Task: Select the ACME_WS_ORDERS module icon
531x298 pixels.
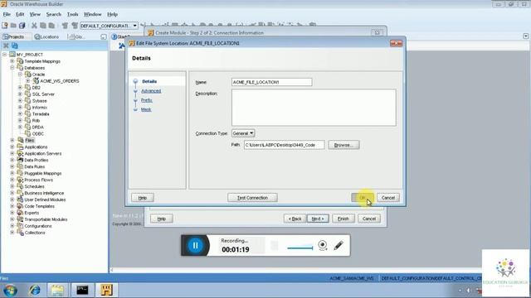Action: coord(36,81)
